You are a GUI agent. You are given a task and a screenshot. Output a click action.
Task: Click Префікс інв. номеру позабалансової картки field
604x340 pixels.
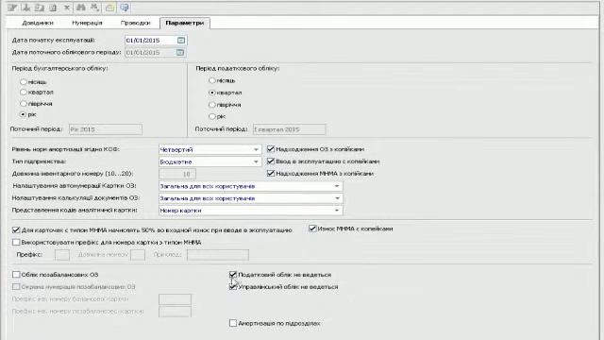pos(175,312)
